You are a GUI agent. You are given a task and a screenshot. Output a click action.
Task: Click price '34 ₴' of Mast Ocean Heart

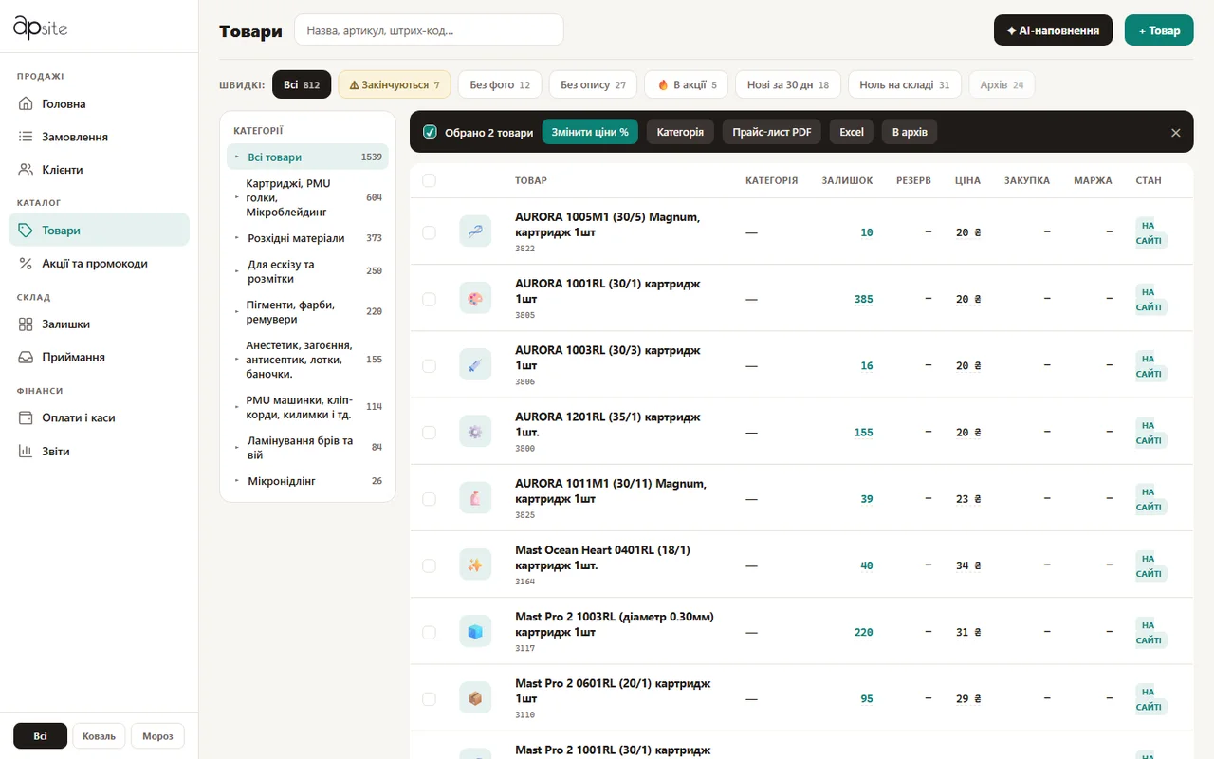pyautogui.click(x=968, y=565)
